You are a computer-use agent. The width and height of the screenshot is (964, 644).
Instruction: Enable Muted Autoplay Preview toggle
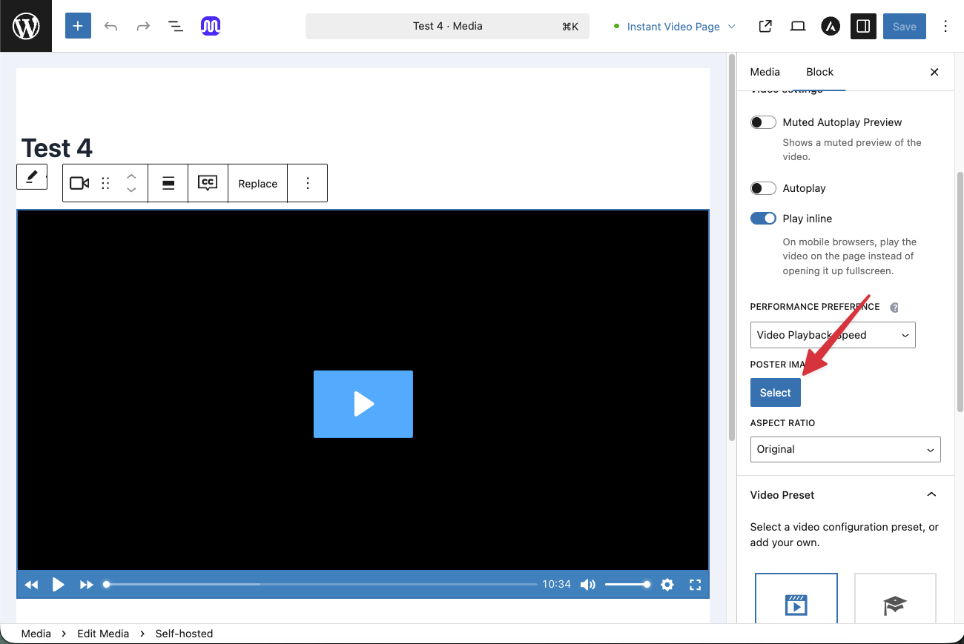click(763, 122)
